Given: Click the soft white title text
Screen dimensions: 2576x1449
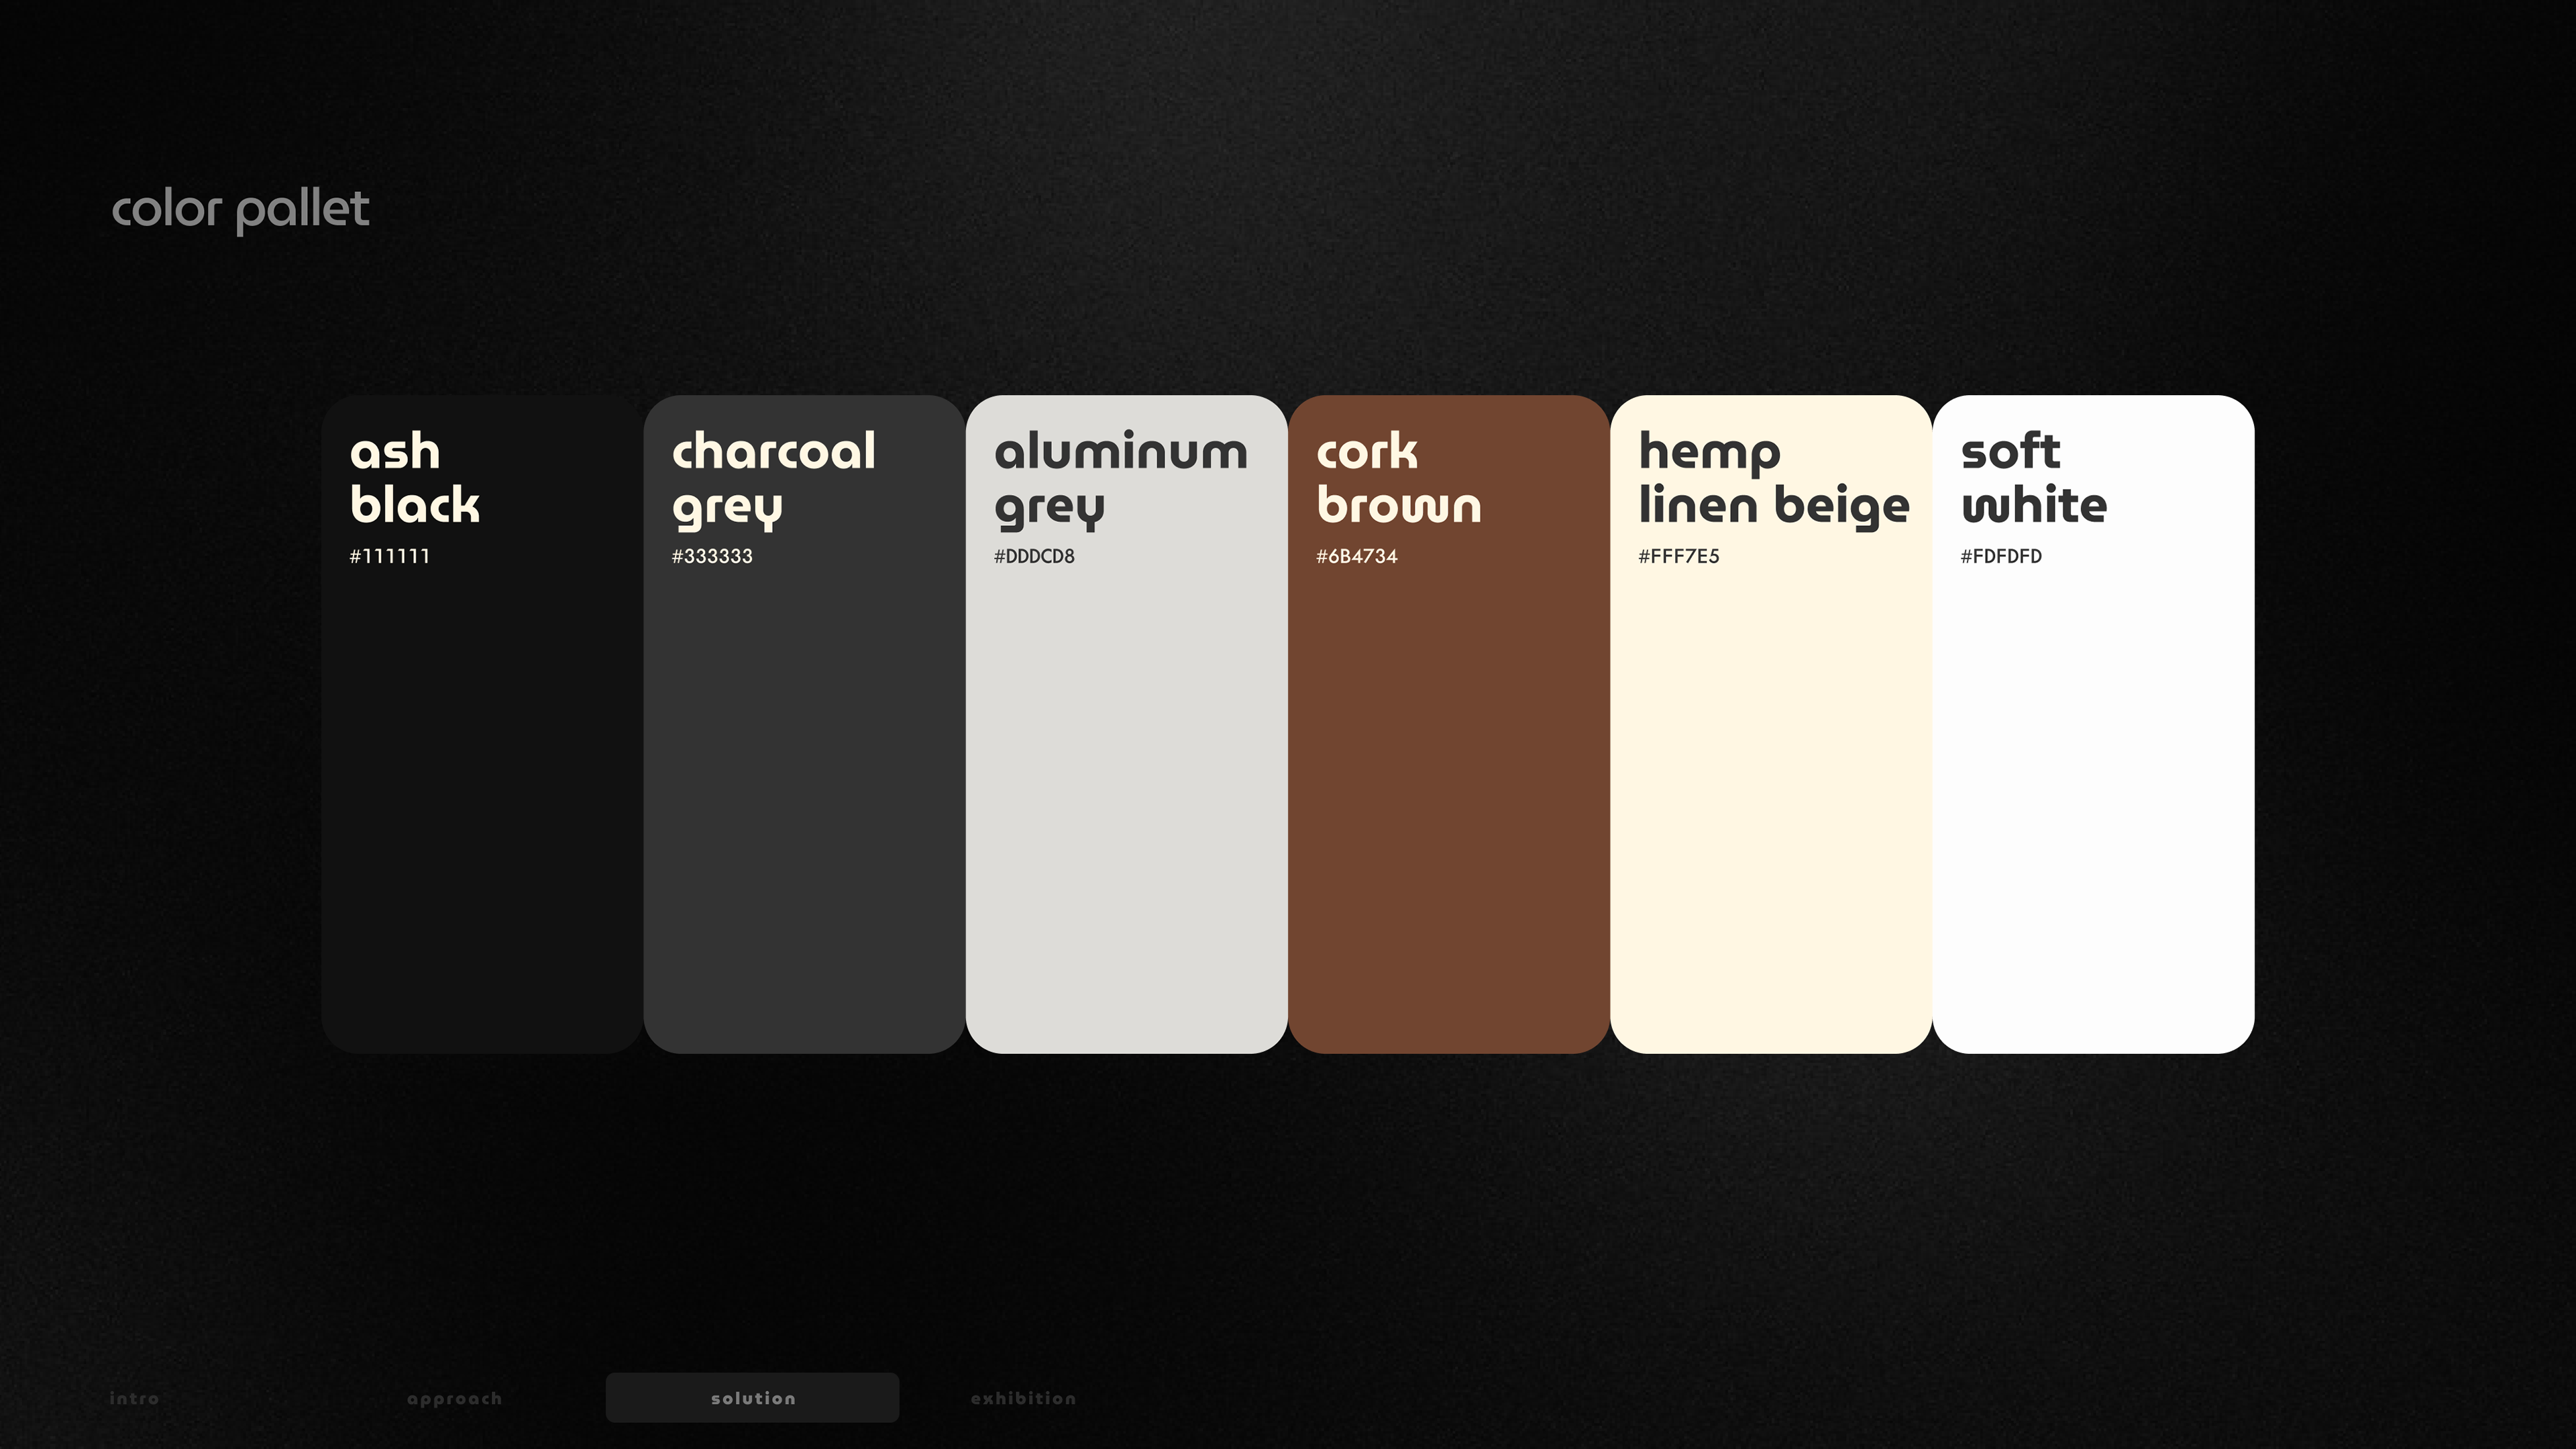Looking at the screenshot, I should [x=2033, y=478].
